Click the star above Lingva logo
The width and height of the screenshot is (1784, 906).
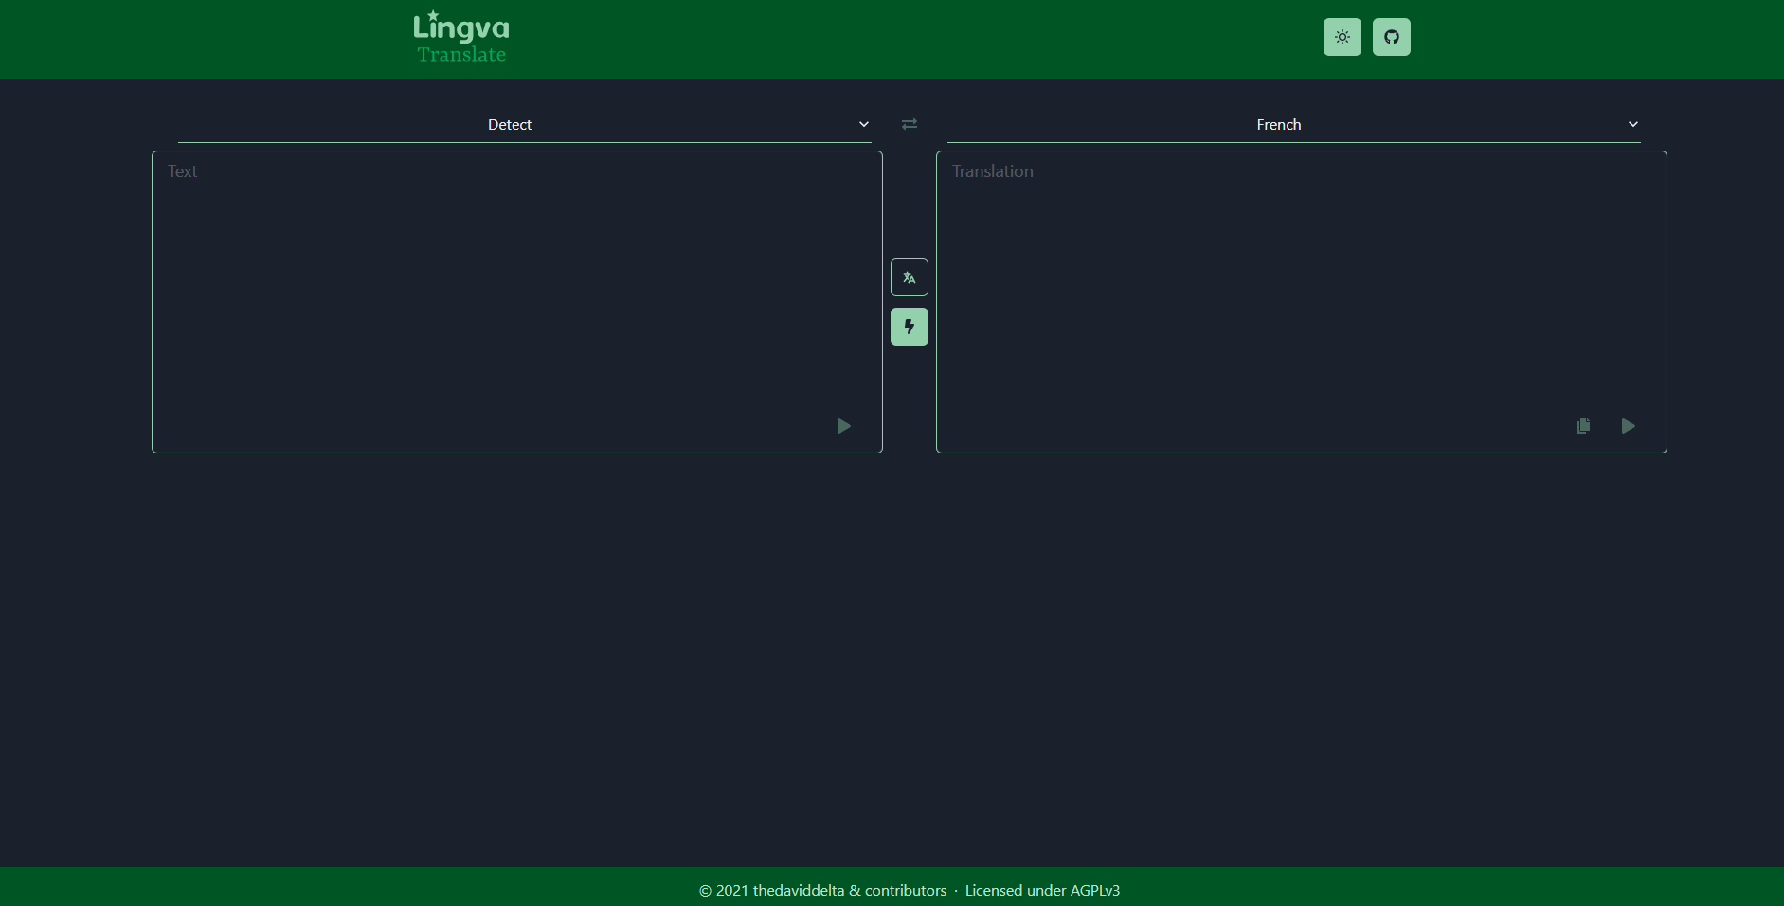[x=433, y=14]
